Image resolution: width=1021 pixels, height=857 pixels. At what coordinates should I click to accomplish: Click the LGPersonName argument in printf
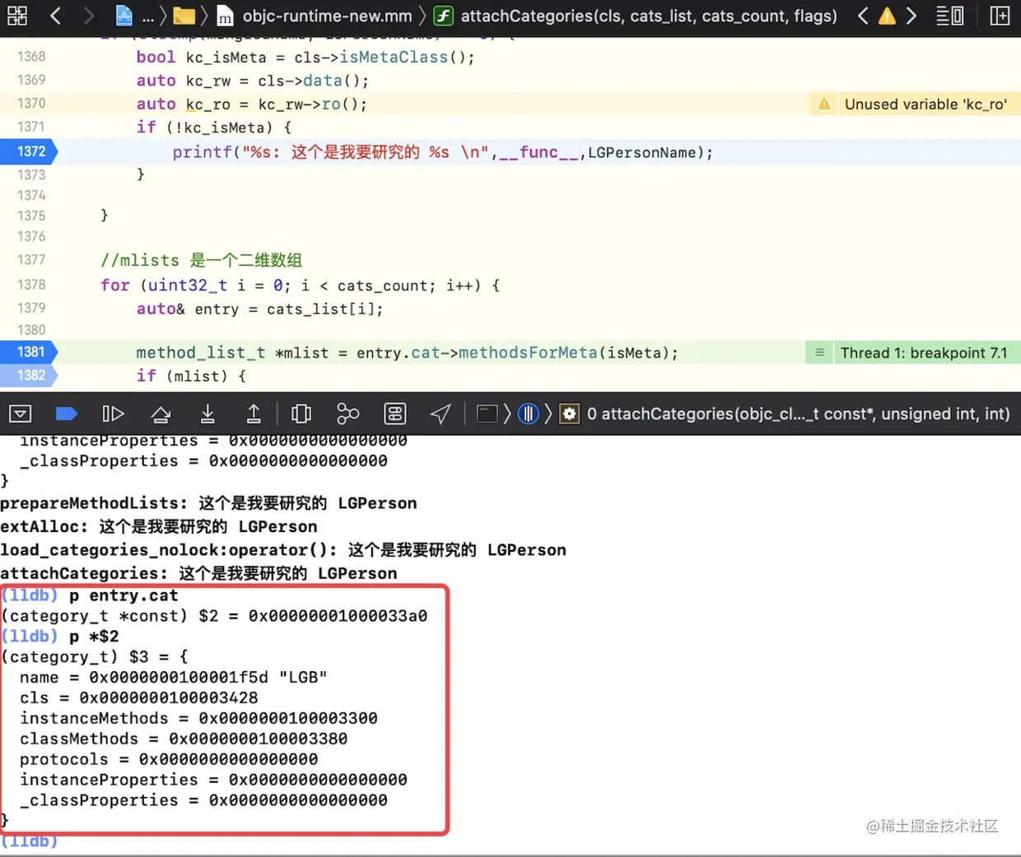coord(641,153)
